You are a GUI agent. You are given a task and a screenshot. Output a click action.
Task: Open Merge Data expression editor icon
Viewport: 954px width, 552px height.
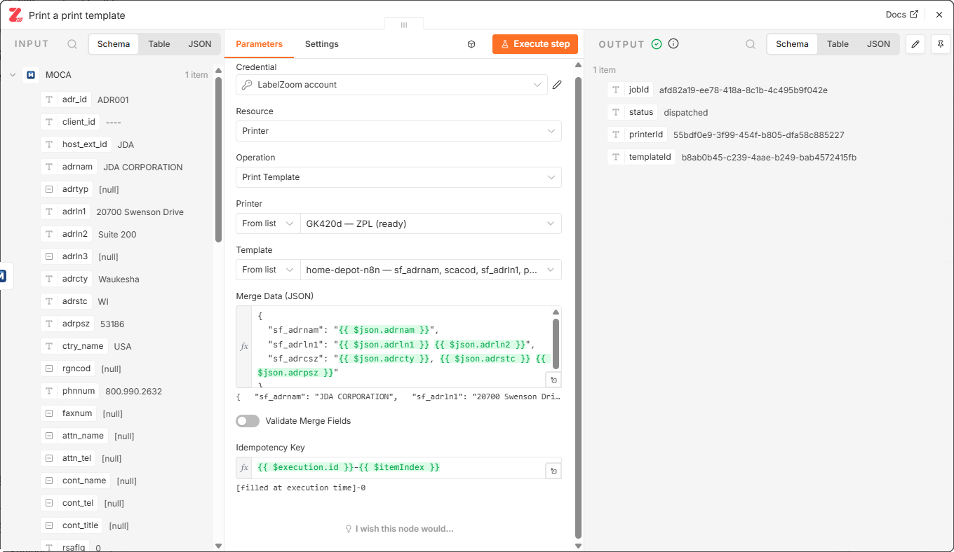point(553,380)
